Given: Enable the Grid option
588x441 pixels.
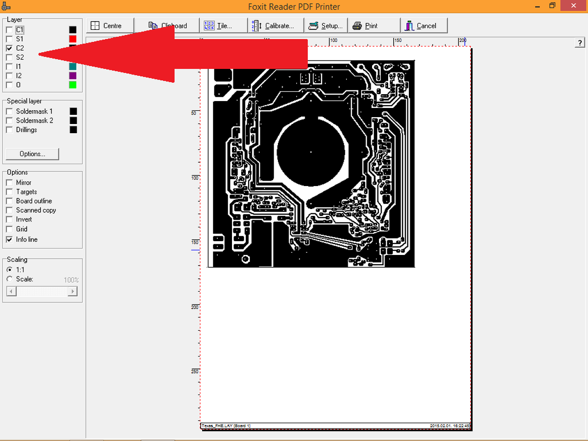Looking at the screenshot, I should [x=9, y=229].
